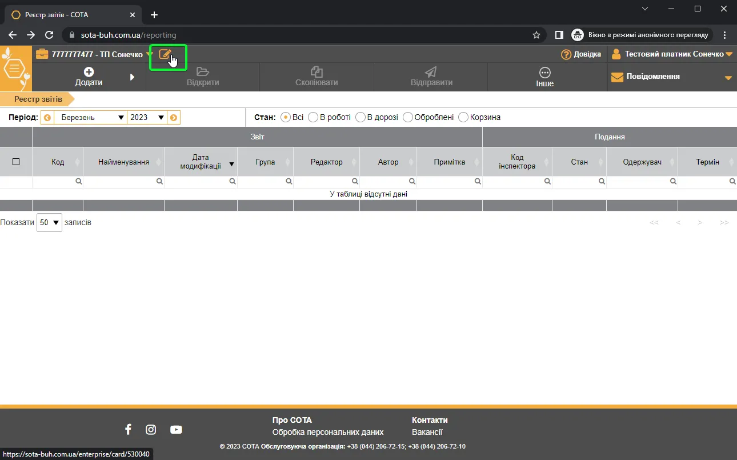Click the edit enterprise card pencil icon
Image resolution: width=737 pixels, height=460 pixels.
165,55
